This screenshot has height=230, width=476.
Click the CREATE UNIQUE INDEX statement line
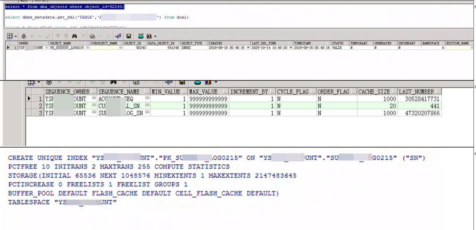(x=217, y=158)
